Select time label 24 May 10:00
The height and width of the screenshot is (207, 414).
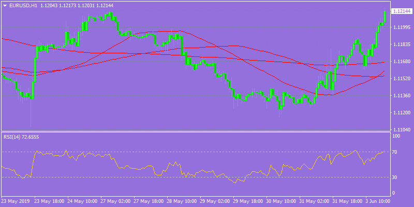click(83, 201)
